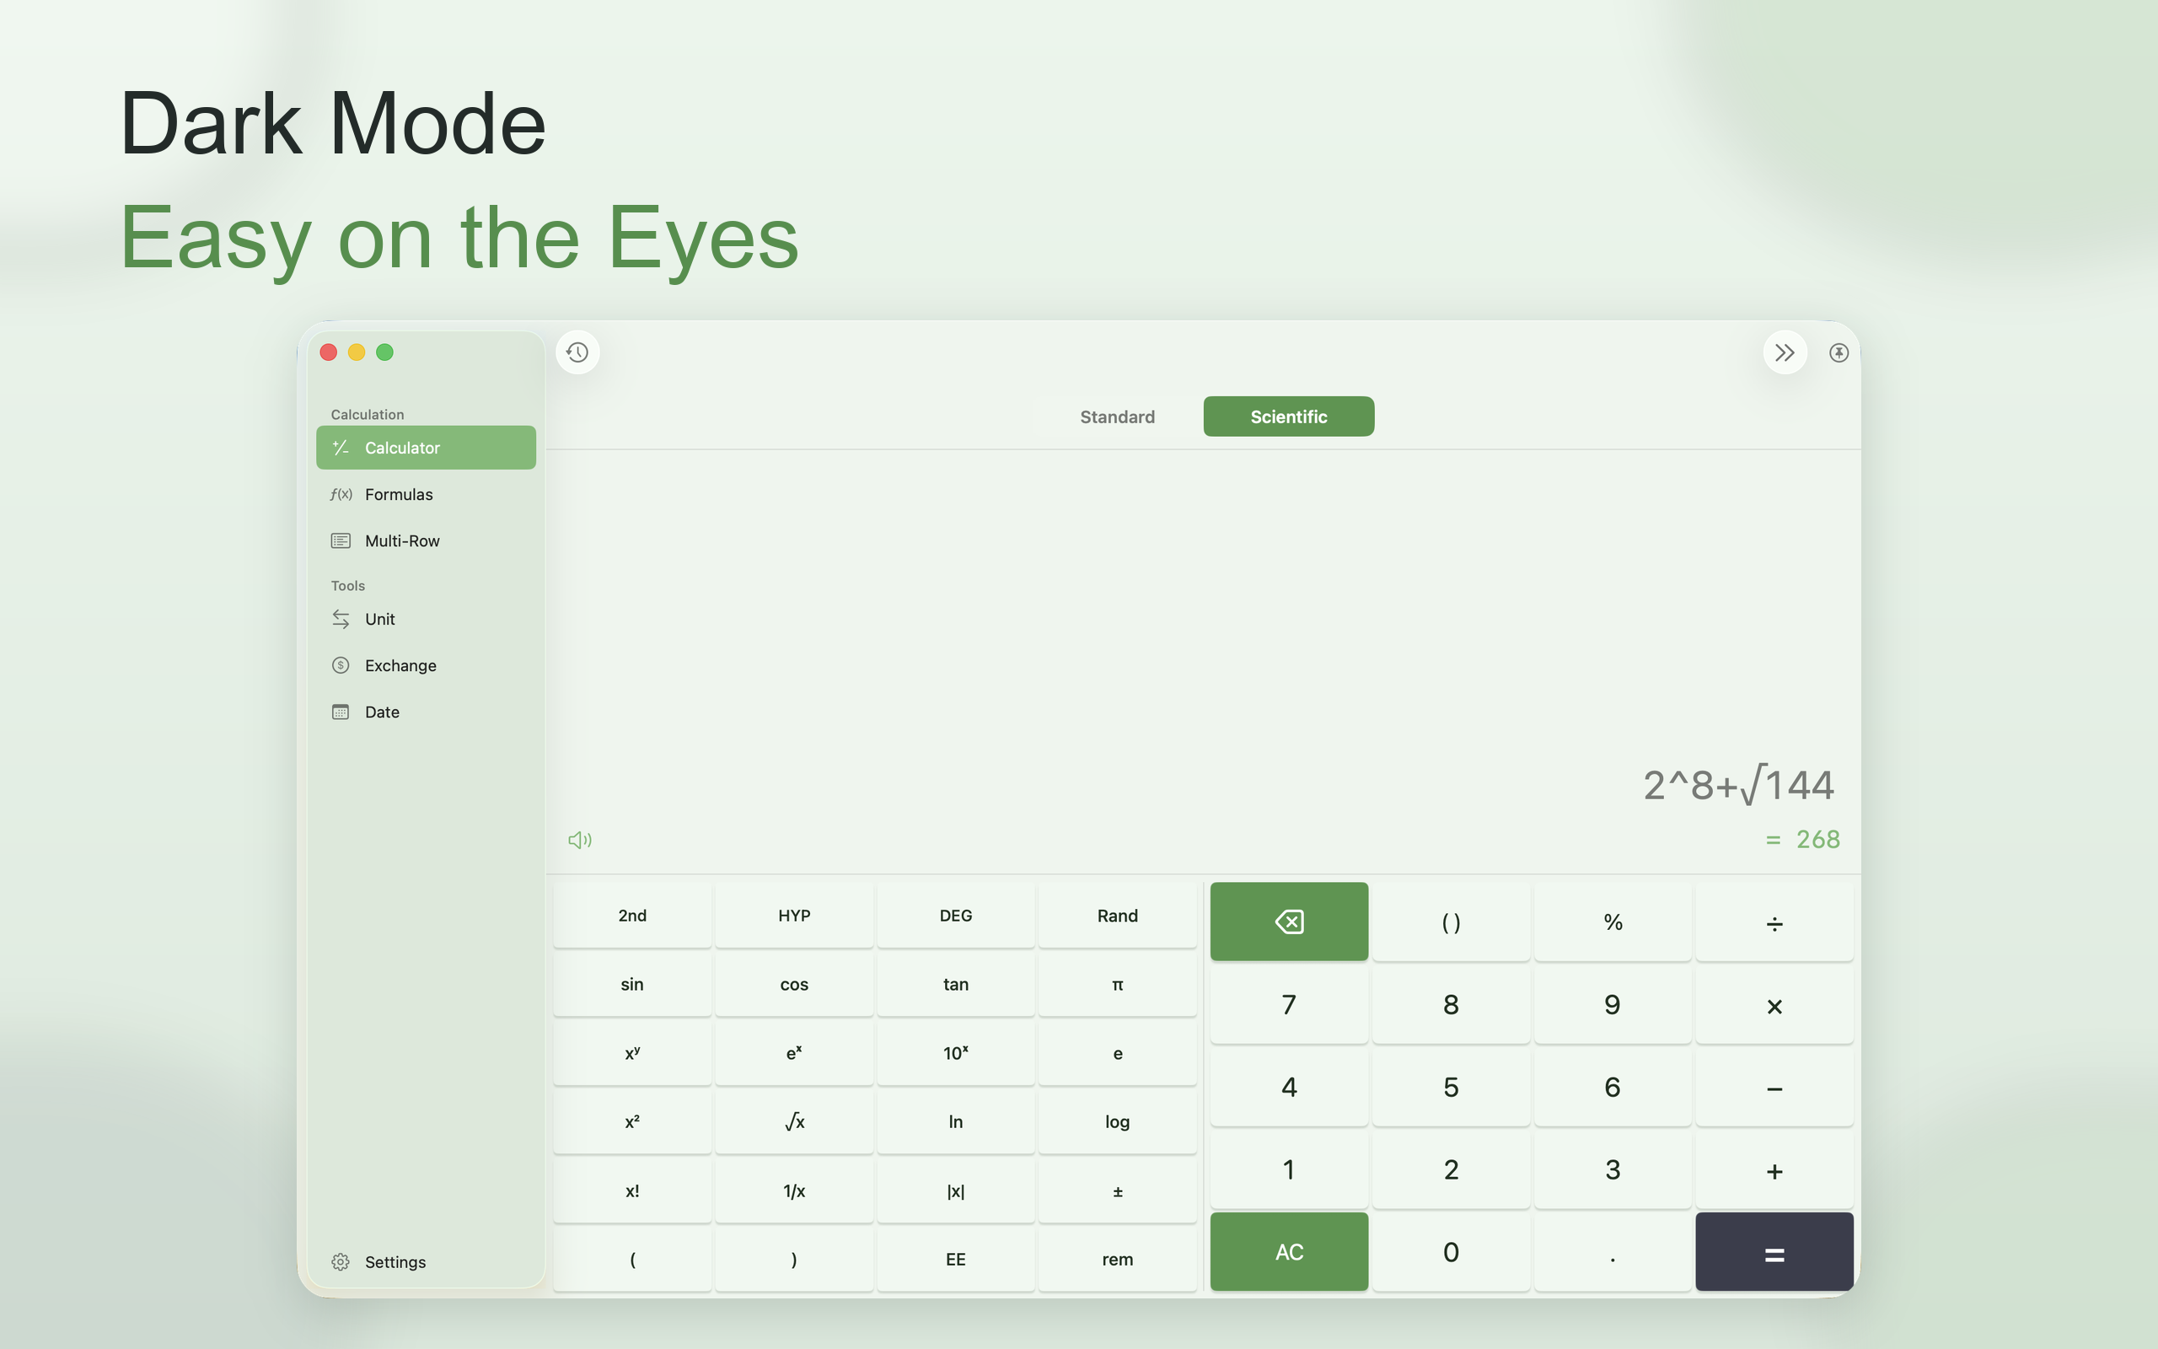Tap number key 6
2158x1349 pixels.
point(1613,1087)
